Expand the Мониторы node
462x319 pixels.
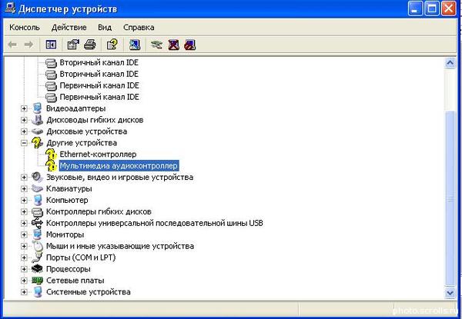(x=24, y=234)
